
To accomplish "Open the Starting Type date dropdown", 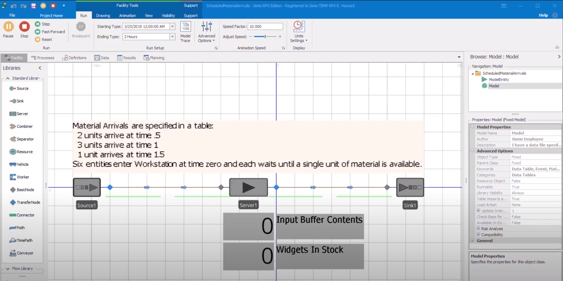I will [172, 27].
